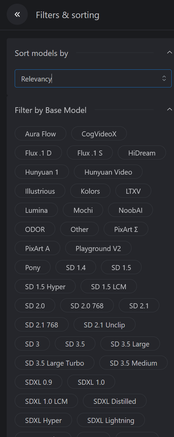Select the CogVideoX filter chip
Viewport: 174px width, 437px height.
(x=99, y=134)
